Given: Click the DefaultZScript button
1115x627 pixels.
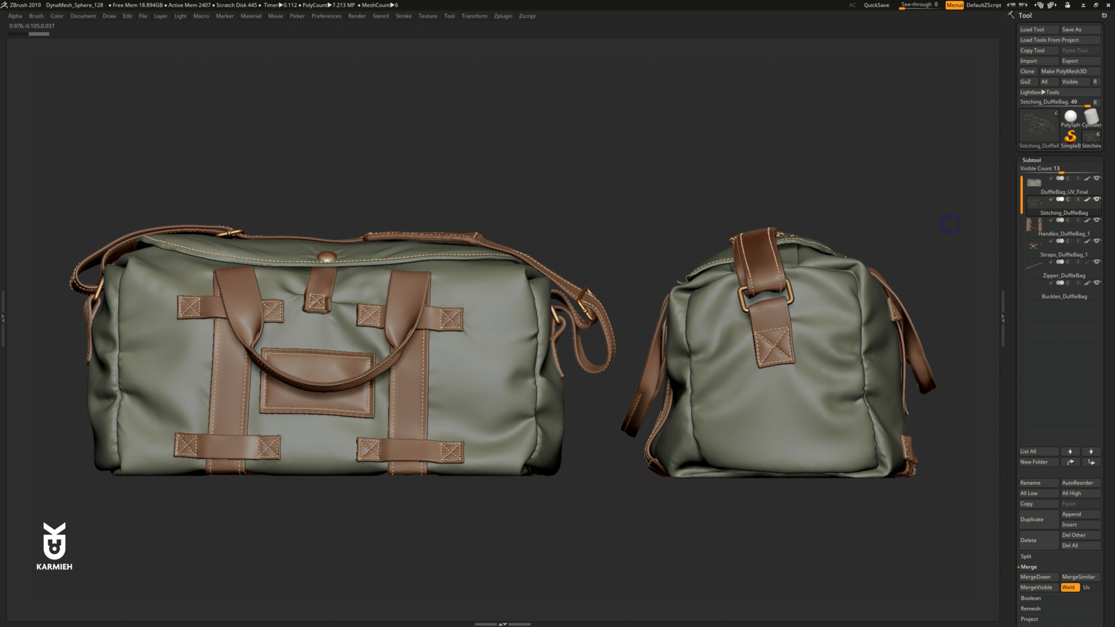Looking at the screenshot, I should point(984,5).
